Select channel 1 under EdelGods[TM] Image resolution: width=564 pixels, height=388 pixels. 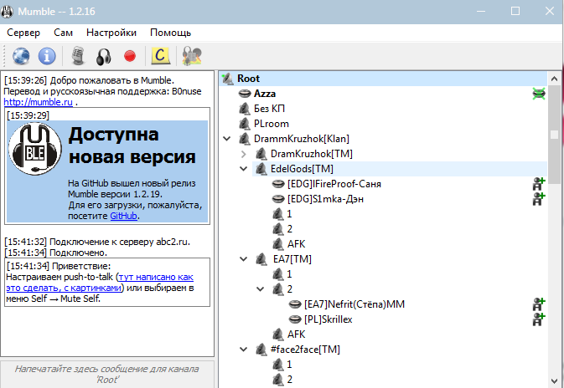pyautogui.click(x=289, y=214)
